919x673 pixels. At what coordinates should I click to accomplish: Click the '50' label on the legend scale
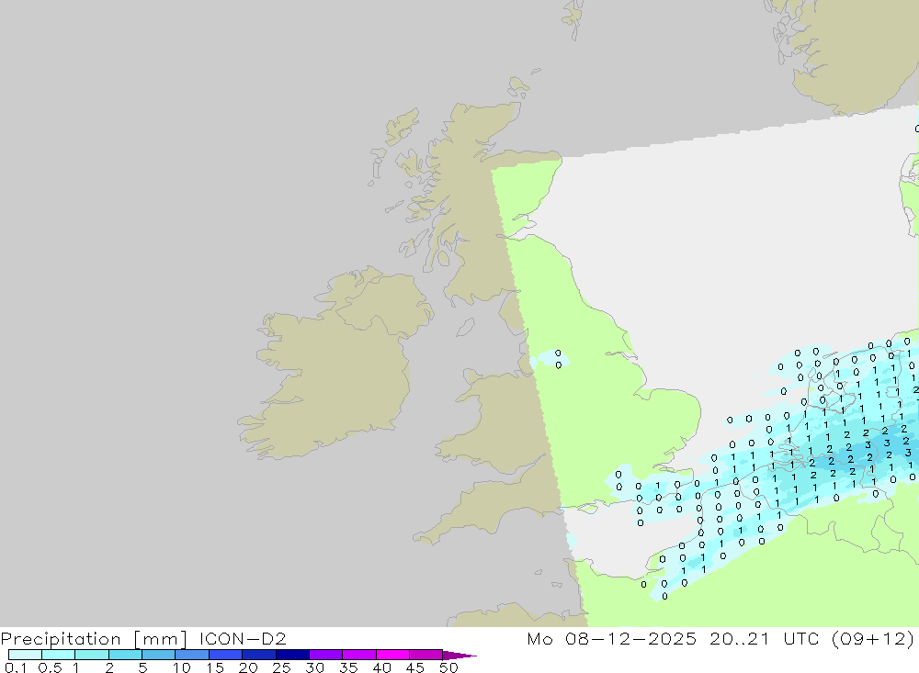click(448, 668)
